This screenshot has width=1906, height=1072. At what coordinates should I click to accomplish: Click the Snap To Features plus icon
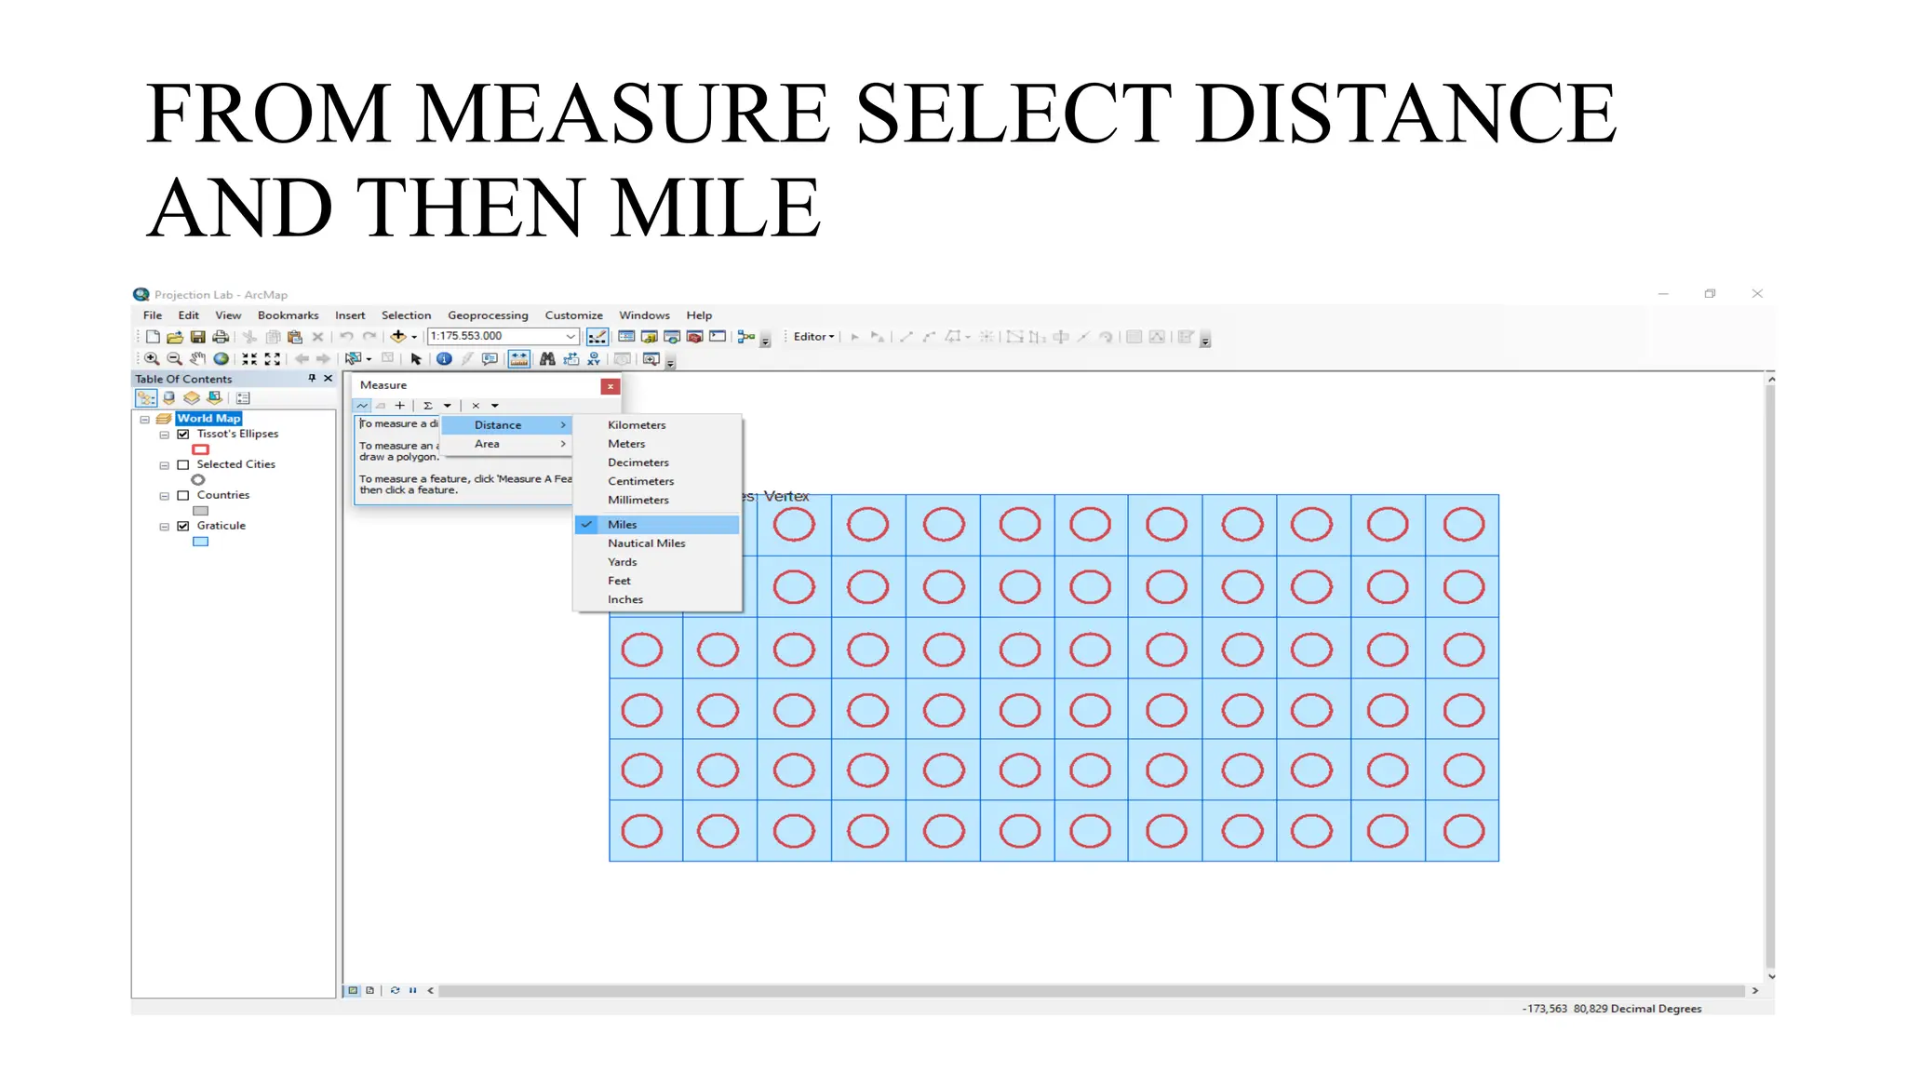point(400,406)
